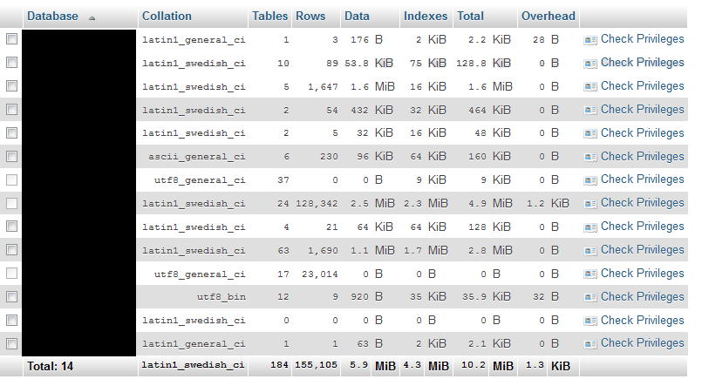Screen dimensions: 702x386
Task: Click the 10.2 MiB grand total in footer
Action: pos(487,366)
